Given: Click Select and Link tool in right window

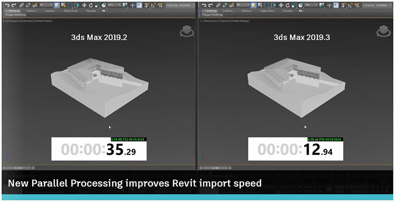Looking at the screenshot, I should [x=218, y=5].
